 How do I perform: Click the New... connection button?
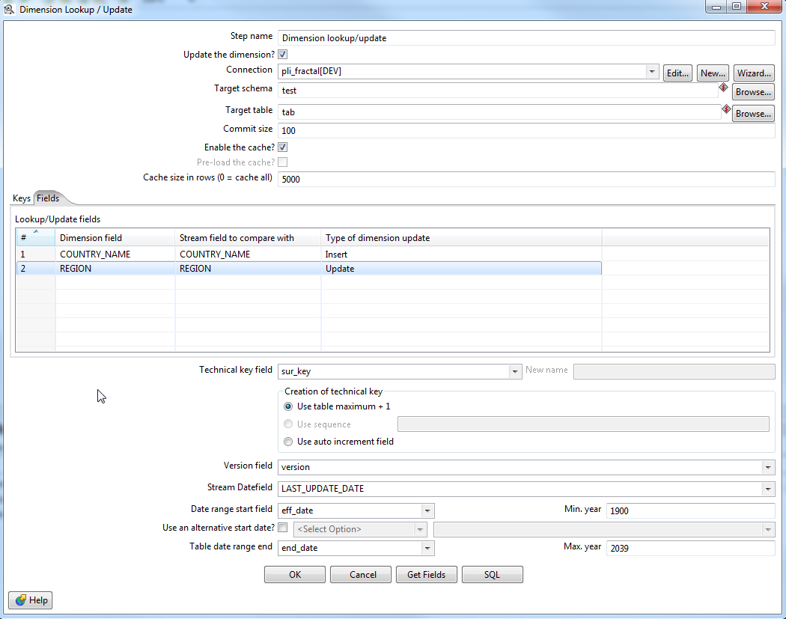[x=713, y=73]
